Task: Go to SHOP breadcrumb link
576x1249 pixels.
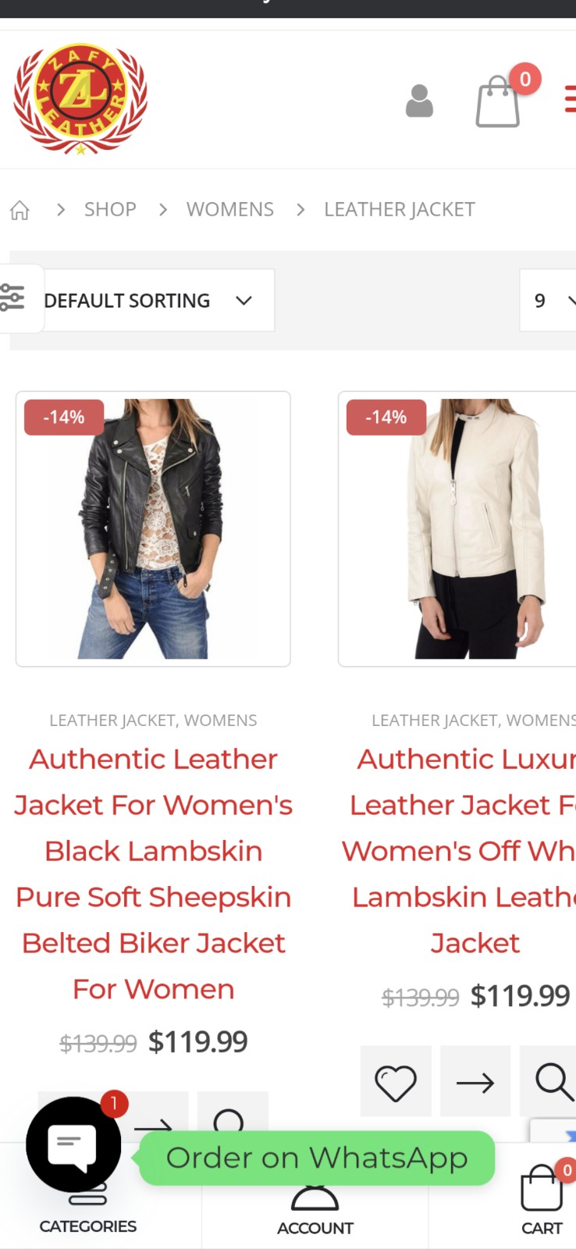Action: coord(110,209)
